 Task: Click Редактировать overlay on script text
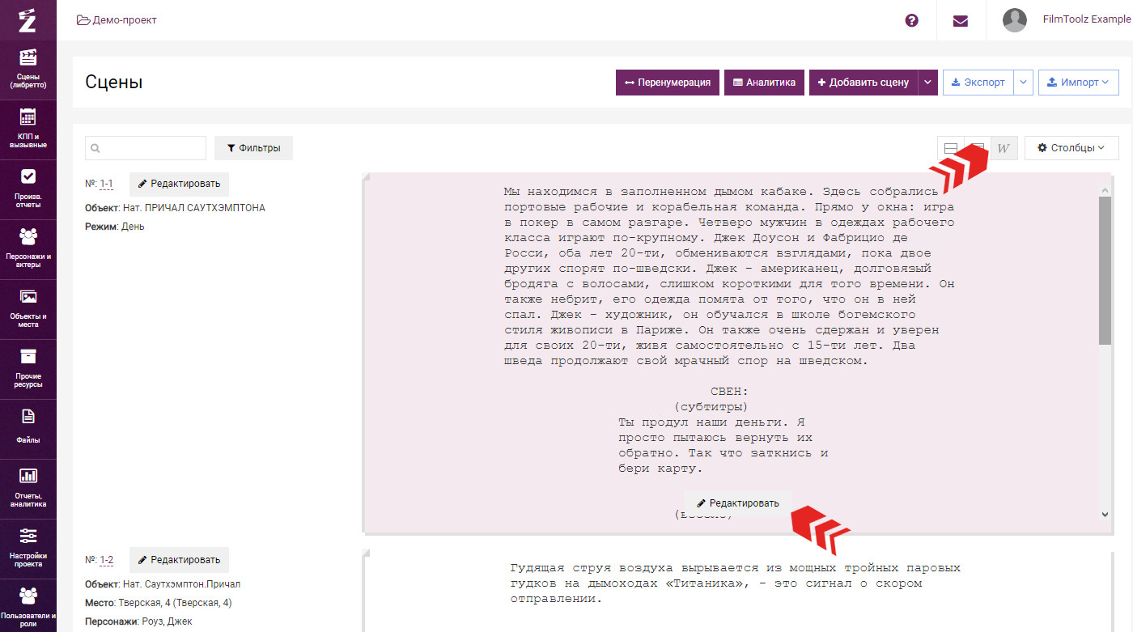738,503
